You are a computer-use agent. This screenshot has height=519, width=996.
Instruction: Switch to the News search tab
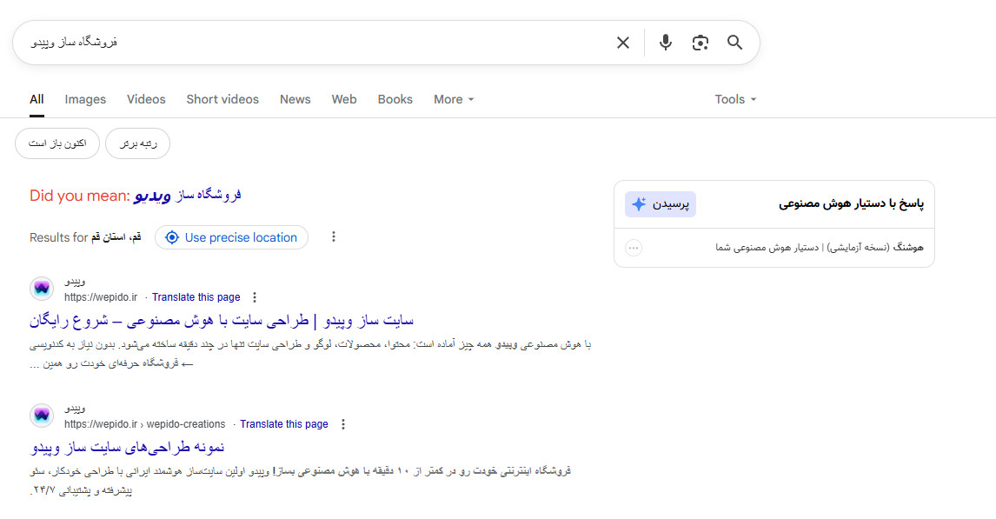pyautogui.click(x=295, y=99)
